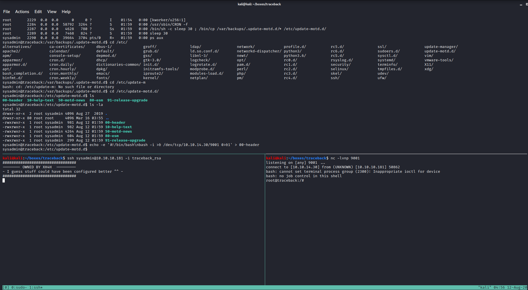Click the vmware-tools/ directory entry
The height and width of the screenshot is (290, 528).
pyautogui.click(x=439, y=60)
